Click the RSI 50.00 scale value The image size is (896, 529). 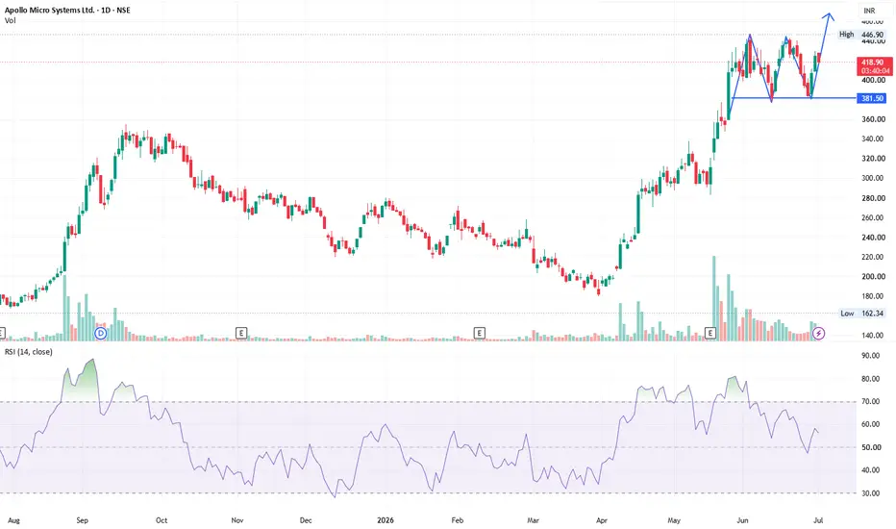coord(870,447)
